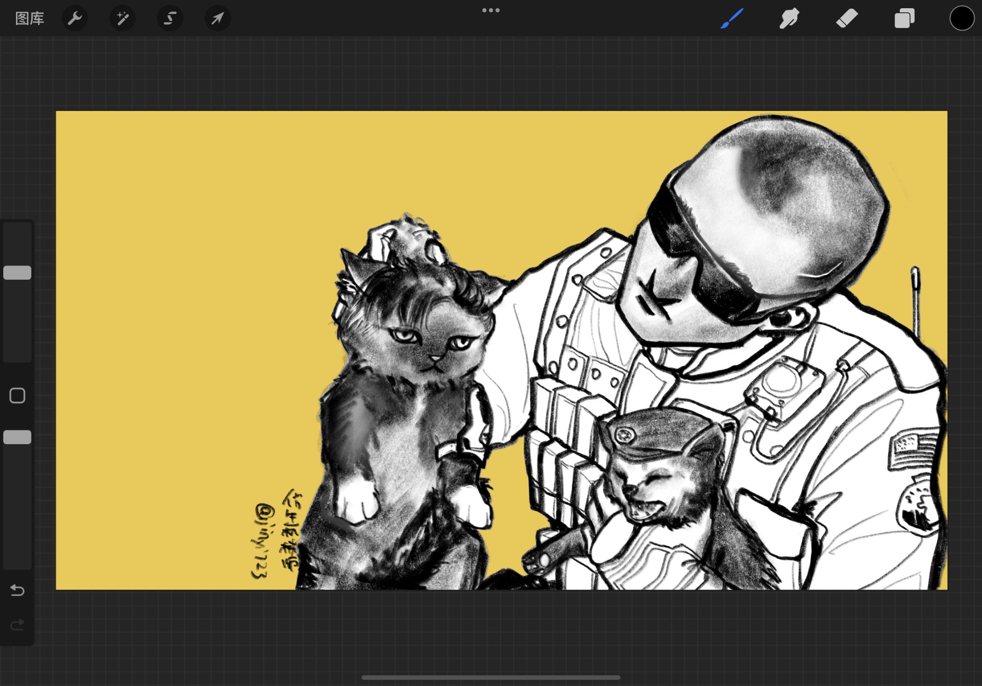Click the brush opacity slider handle
982x686 pixels.
[x=17, y=437]
